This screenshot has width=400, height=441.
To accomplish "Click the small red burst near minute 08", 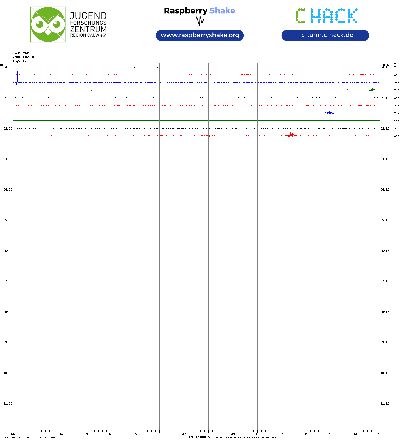I will [x=209, y=136].
